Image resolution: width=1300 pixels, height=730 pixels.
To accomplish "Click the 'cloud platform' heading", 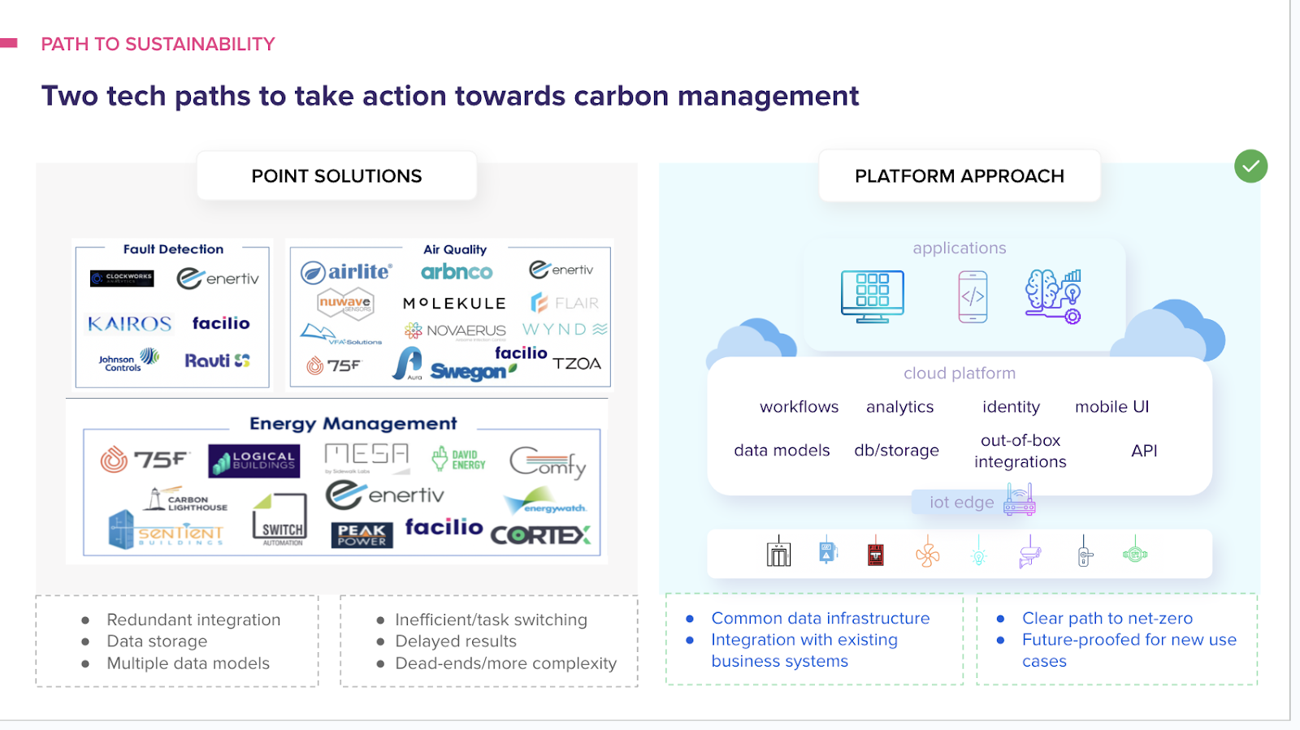I will coord(960,374).
